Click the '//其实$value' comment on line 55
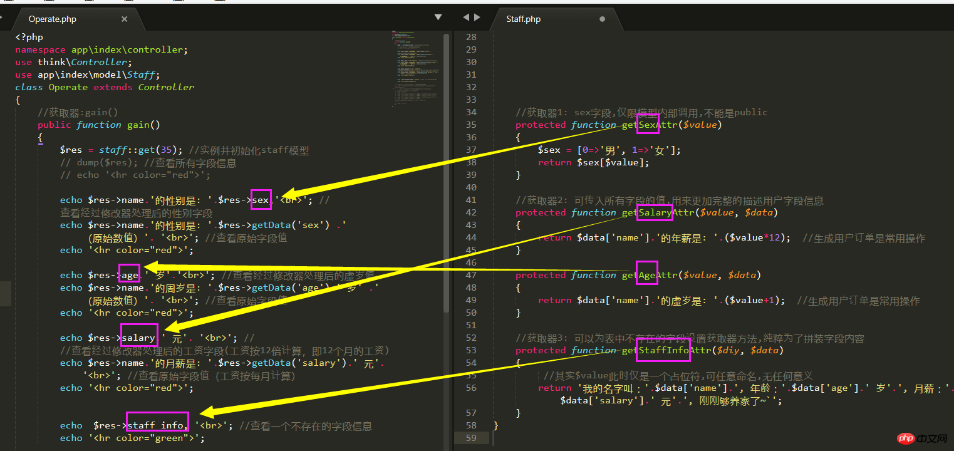This screenshot has width=954, height=451. (x=678, y=375)
